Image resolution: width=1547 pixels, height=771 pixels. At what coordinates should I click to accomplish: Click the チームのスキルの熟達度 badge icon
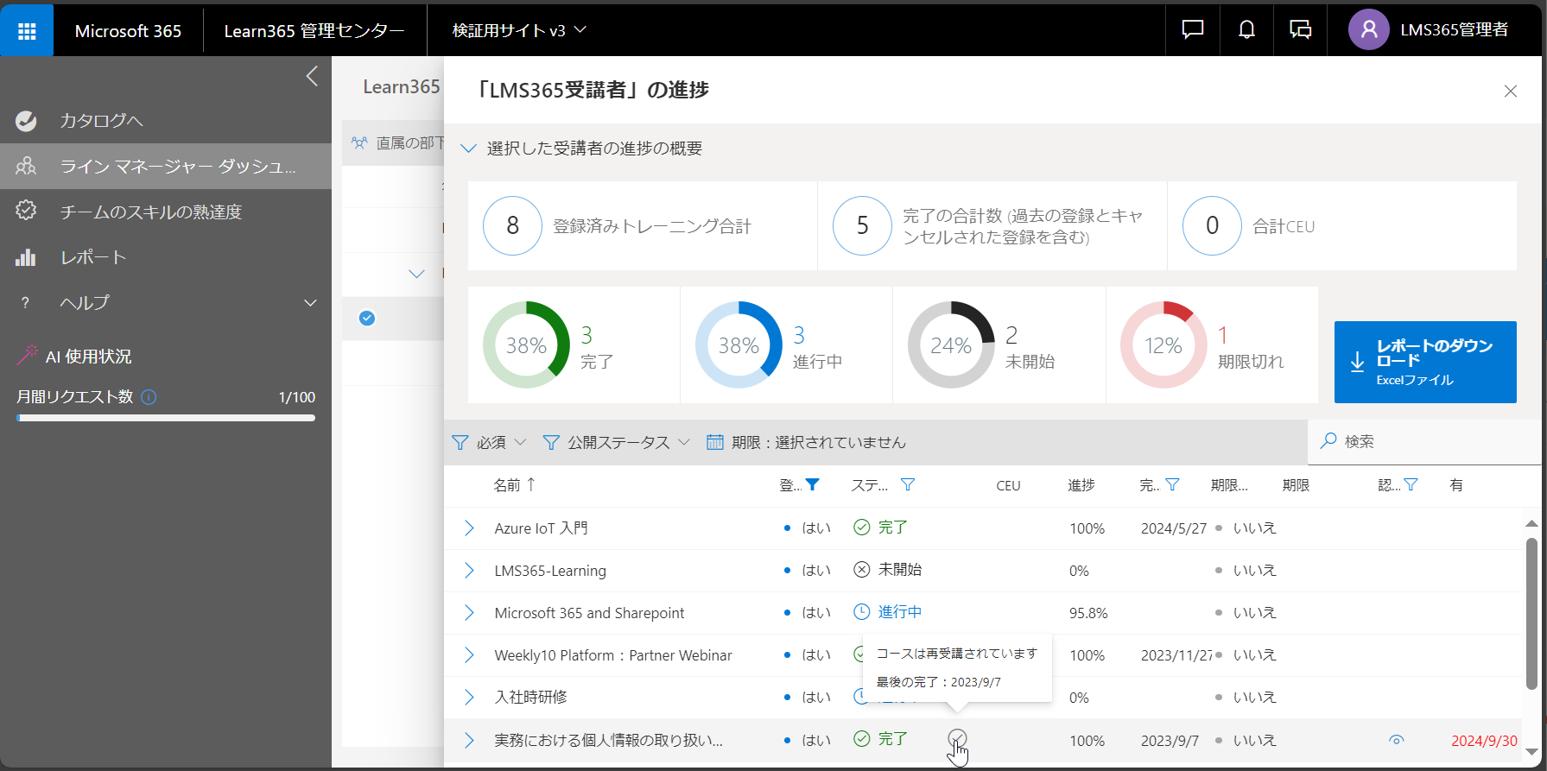pyautogui.click(x=26, y=211)
